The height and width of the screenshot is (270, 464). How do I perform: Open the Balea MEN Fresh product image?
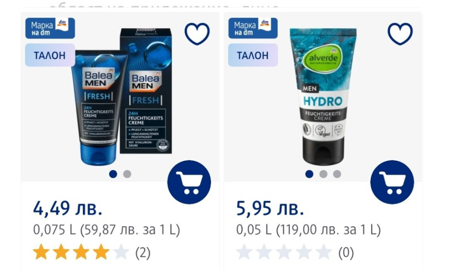(122, 96)
